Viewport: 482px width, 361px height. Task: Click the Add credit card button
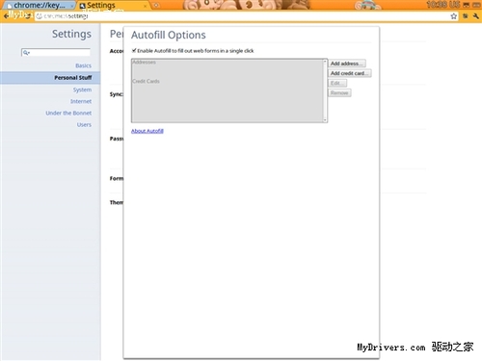(x=350, y=73)
